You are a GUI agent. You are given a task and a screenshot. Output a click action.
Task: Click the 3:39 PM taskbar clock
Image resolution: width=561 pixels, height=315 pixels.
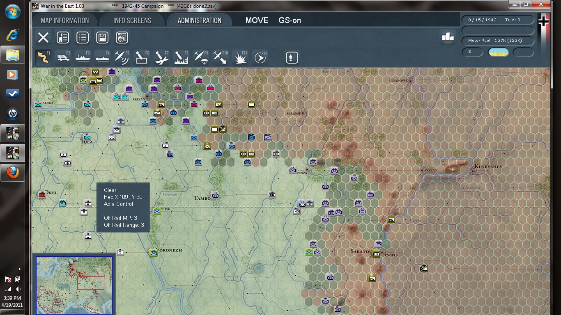pos(11,298)
